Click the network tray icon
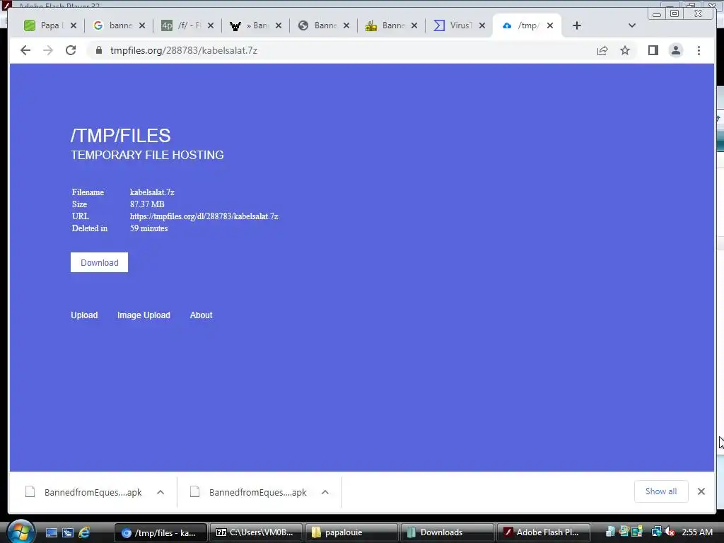The height and width of the screenshot is (543, 724). (x=656, y=532)
